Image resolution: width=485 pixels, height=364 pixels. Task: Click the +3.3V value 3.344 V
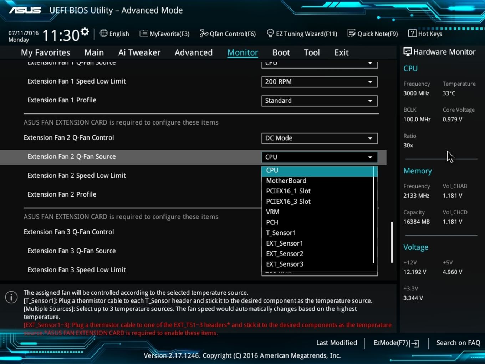[413, 298]
